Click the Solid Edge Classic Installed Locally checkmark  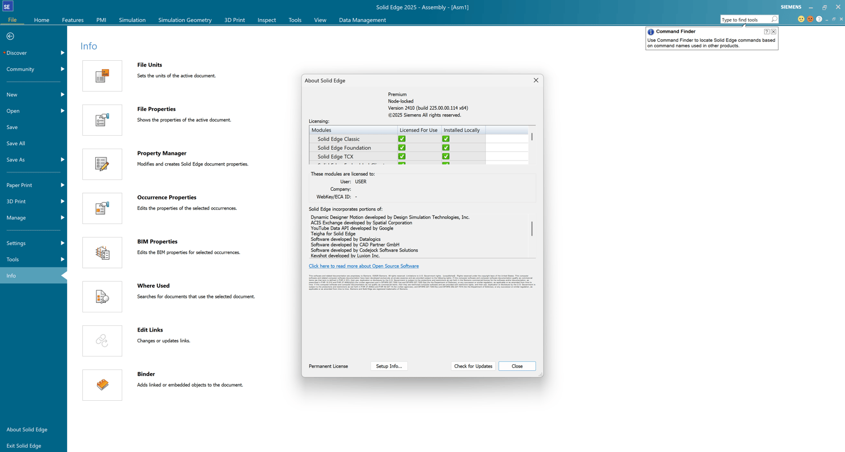446,138
